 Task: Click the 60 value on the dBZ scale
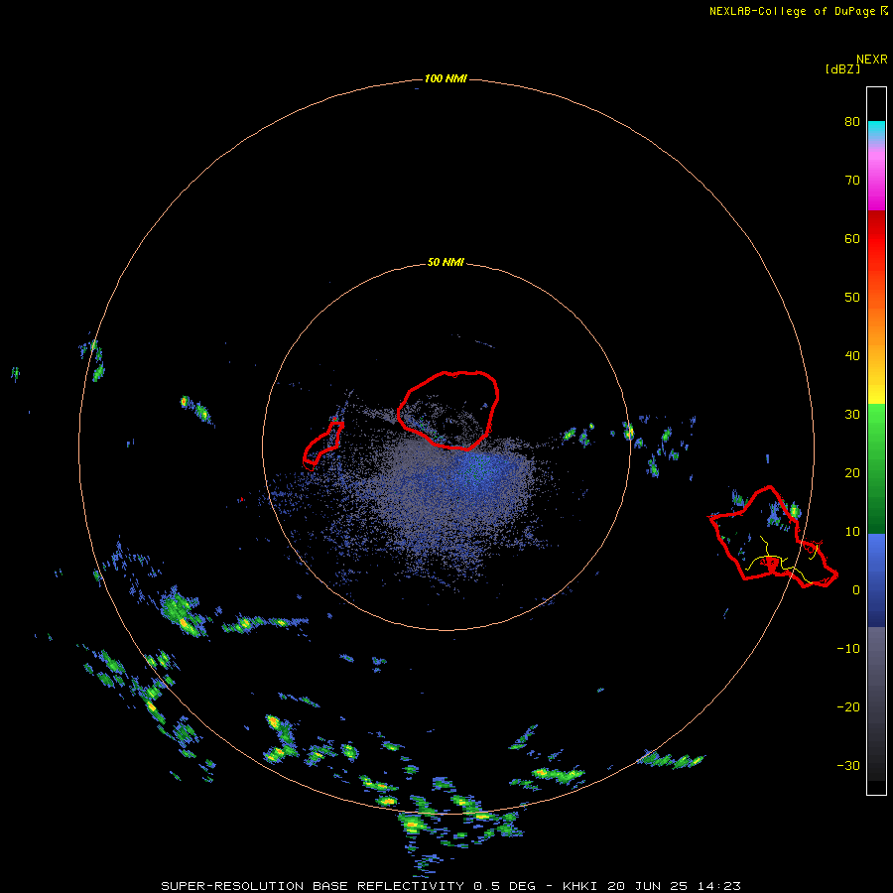click(852, 238)
